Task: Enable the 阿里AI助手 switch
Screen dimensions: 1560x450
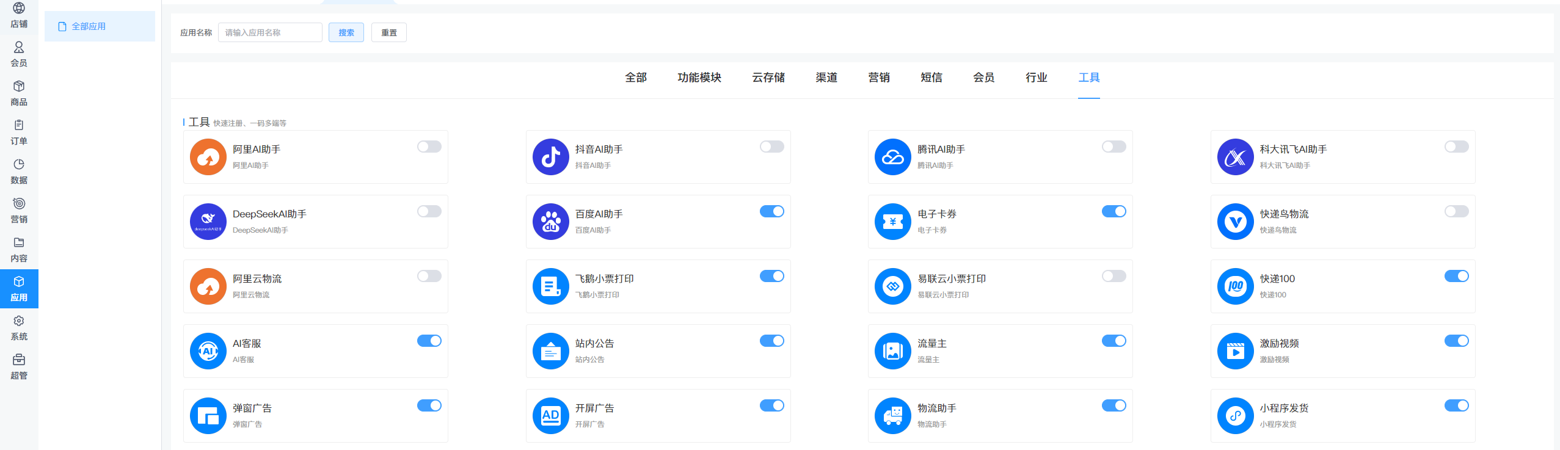Action: pyautogui.click(x=429, y=147)
